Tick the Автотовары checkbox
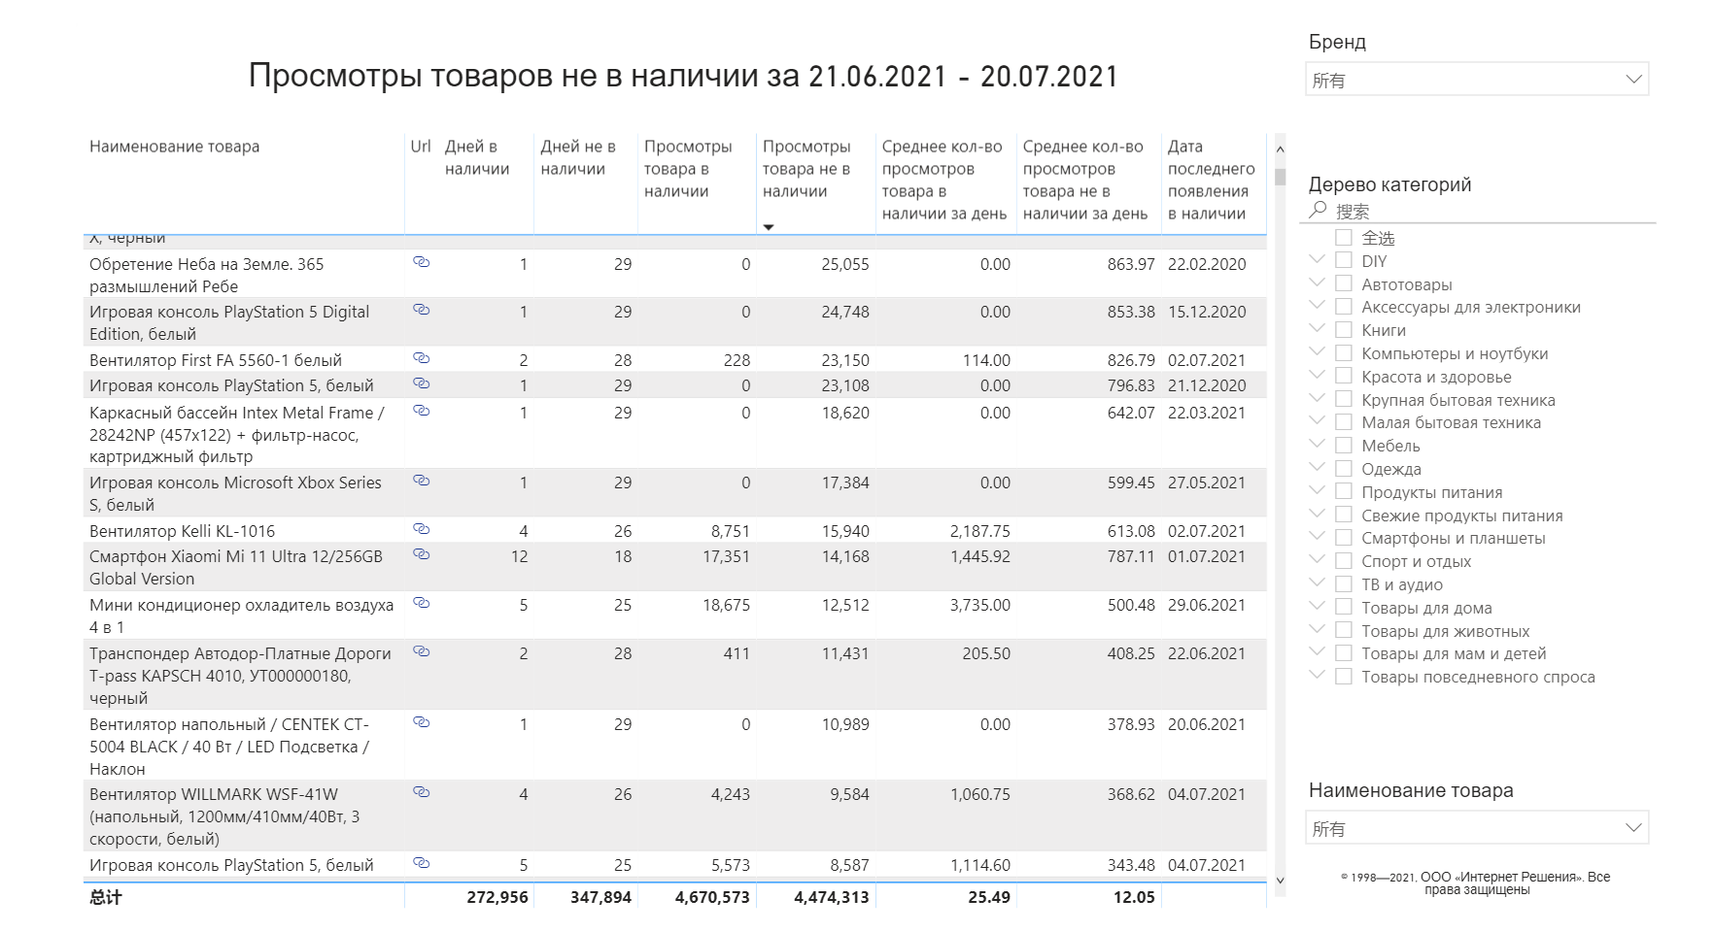The image size is (1714, 932). tap(1344, 283)
